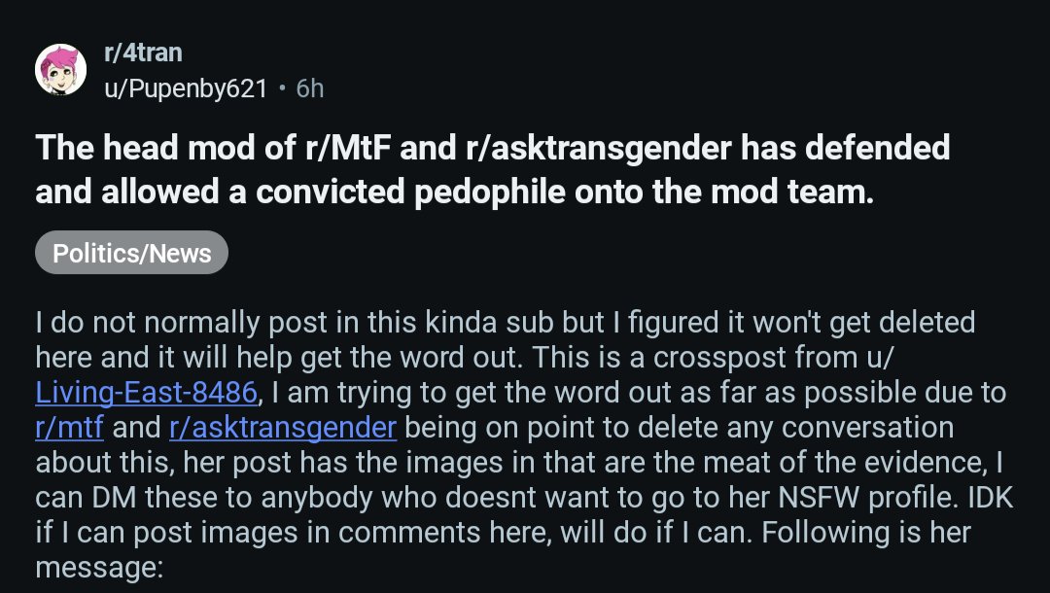The height and width of the screenshot is (593, 1050).
Task: Filter by the Politics/News flair
Action: (x=131, y=254)
